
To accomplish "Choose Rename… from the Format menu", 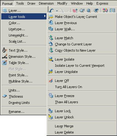I will click(x=24, y=112).
